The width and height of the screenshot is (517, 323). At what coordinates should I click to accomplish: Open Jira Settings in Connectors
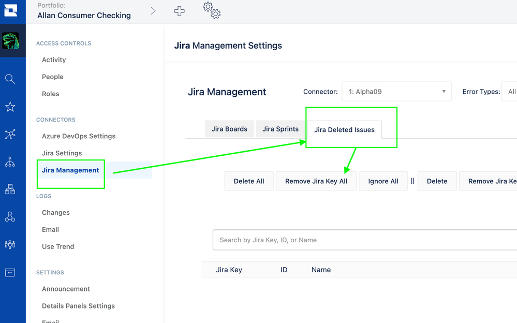coord(62,153)
